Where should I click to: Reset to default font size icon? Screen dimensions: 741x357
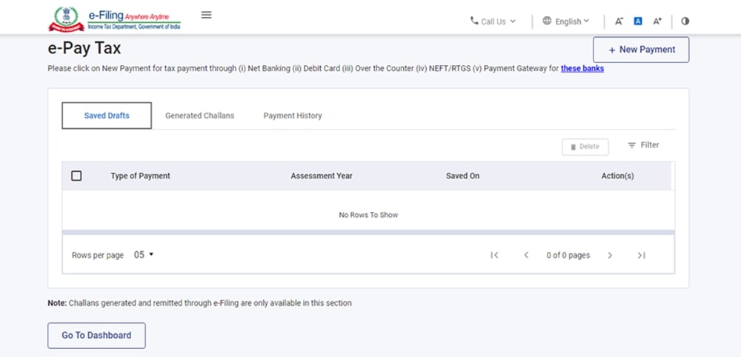point(637,21)
